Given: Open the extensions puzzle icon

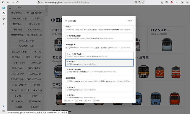Looking at the screenshot, I should [162, 2].
